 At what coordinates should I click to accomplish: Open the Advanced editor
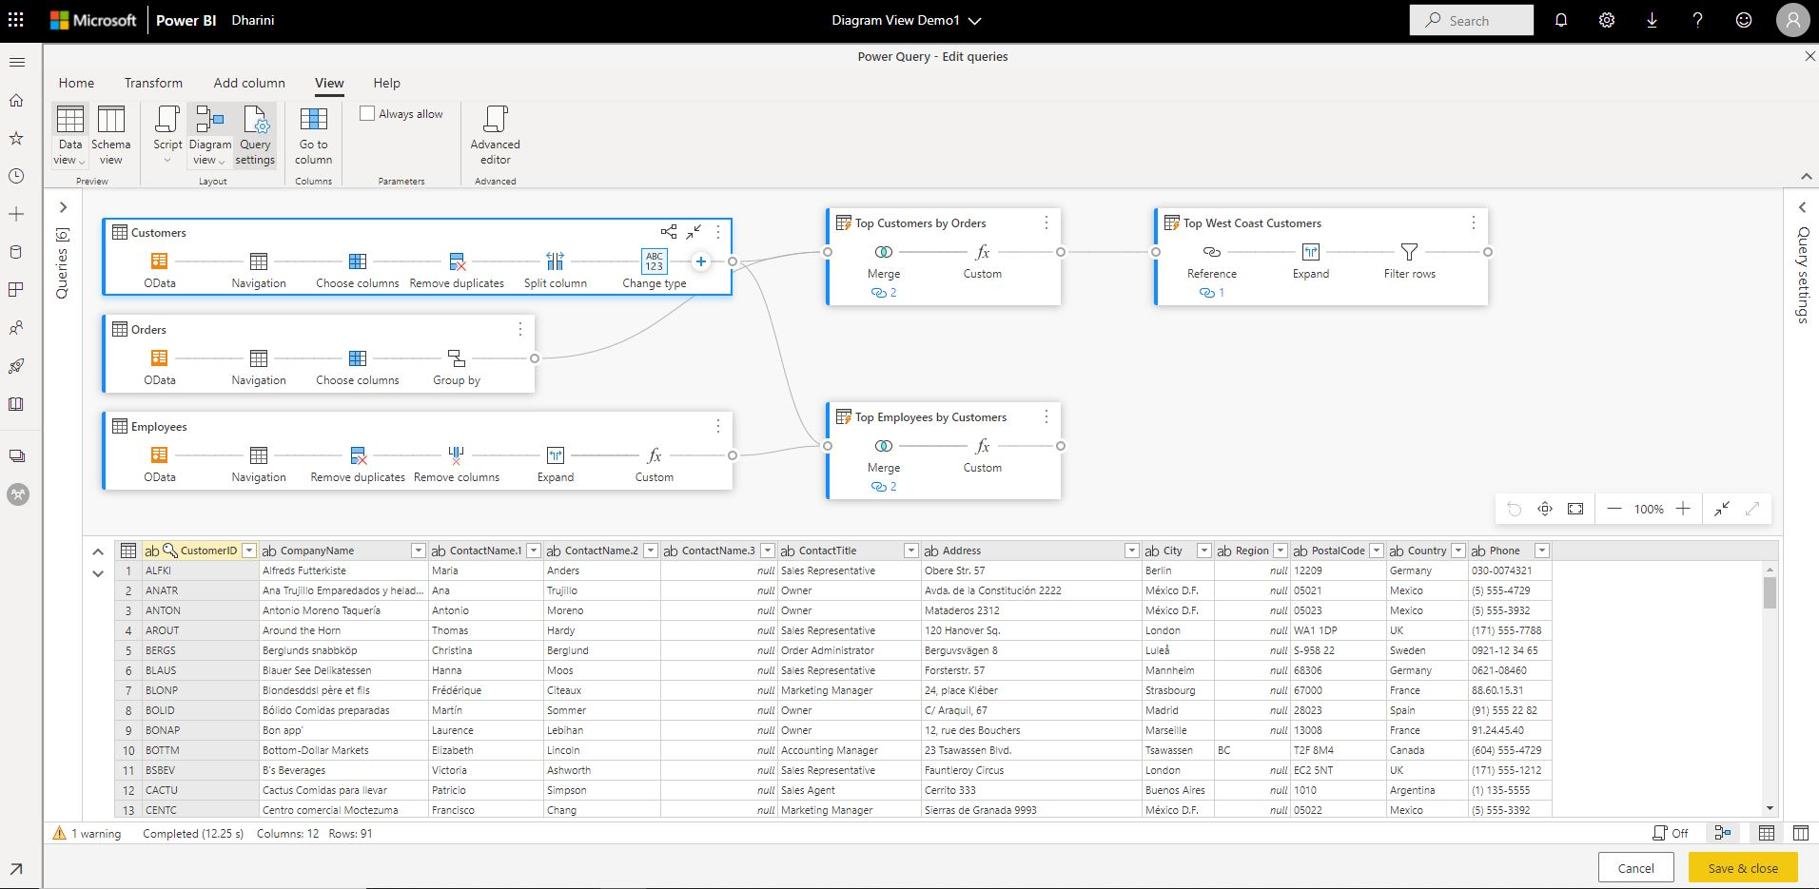pos(495,136)
